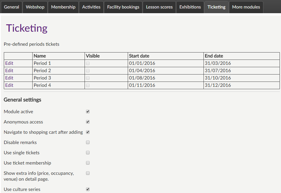Toggle Navigate to shopping cart after adding
Screen dimensions: 281x193
(88, 132)
